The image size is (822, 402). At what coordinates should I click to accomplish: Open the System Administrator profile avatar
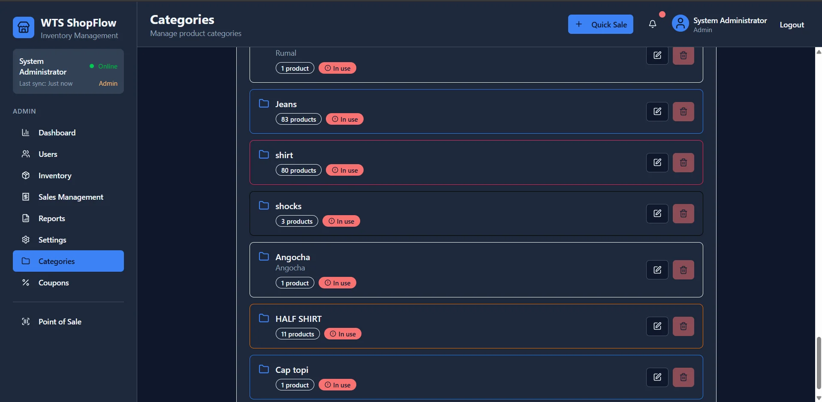(x=680, y=24)
